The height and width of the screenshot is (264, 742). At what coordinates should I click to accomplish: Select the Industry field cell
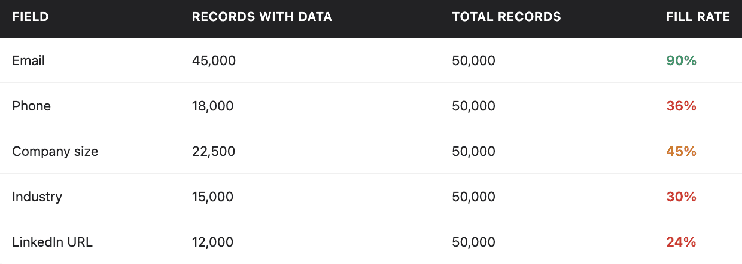tap(37, 197)
